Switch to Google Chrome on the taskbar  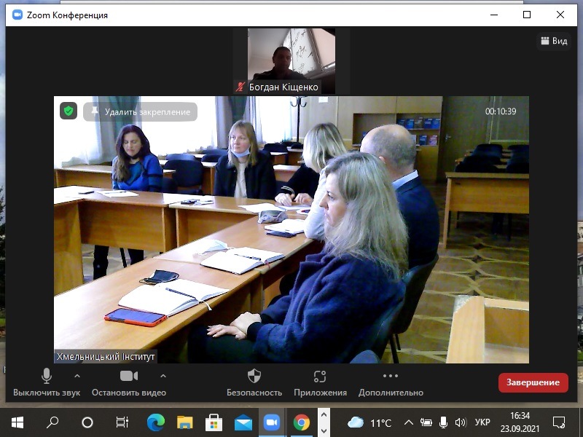pyautogui.click(x=301, y=422)
